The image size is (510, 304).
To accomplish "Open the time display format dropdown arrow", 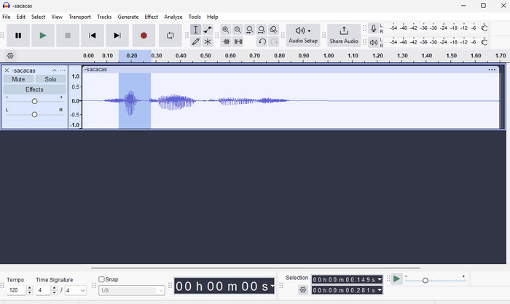I will (272, 286).
